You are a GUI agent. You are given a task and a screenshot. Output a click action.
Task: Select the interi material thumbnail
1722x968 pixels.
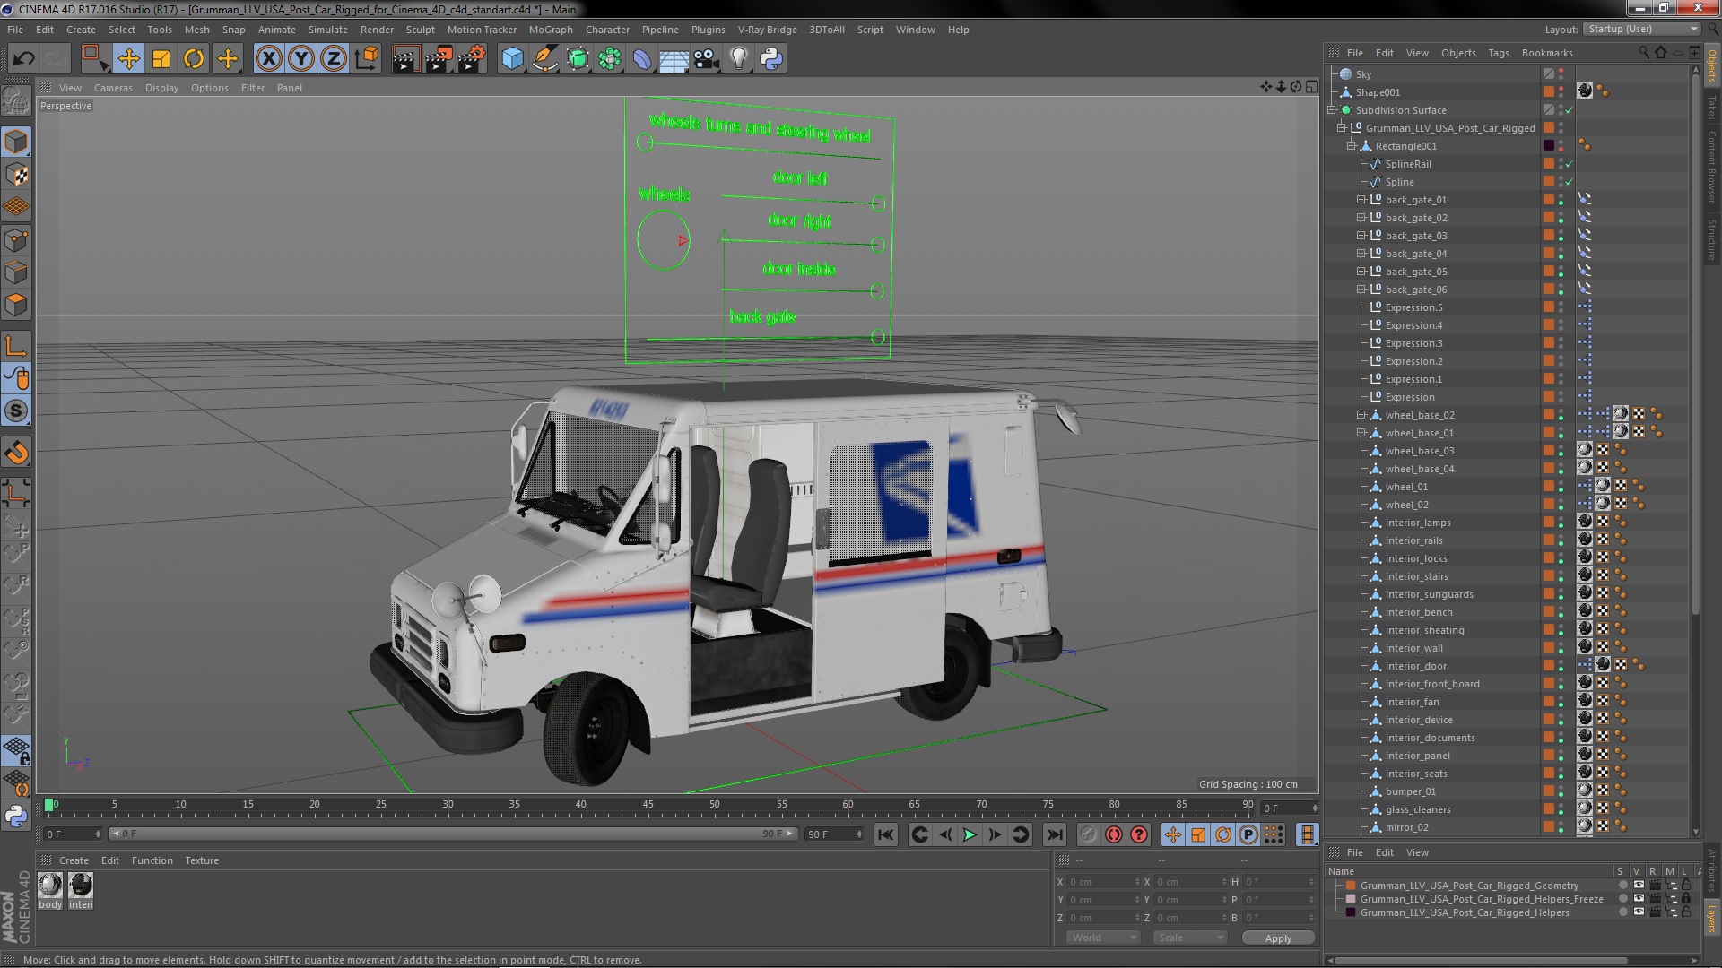tap(81, 886)
